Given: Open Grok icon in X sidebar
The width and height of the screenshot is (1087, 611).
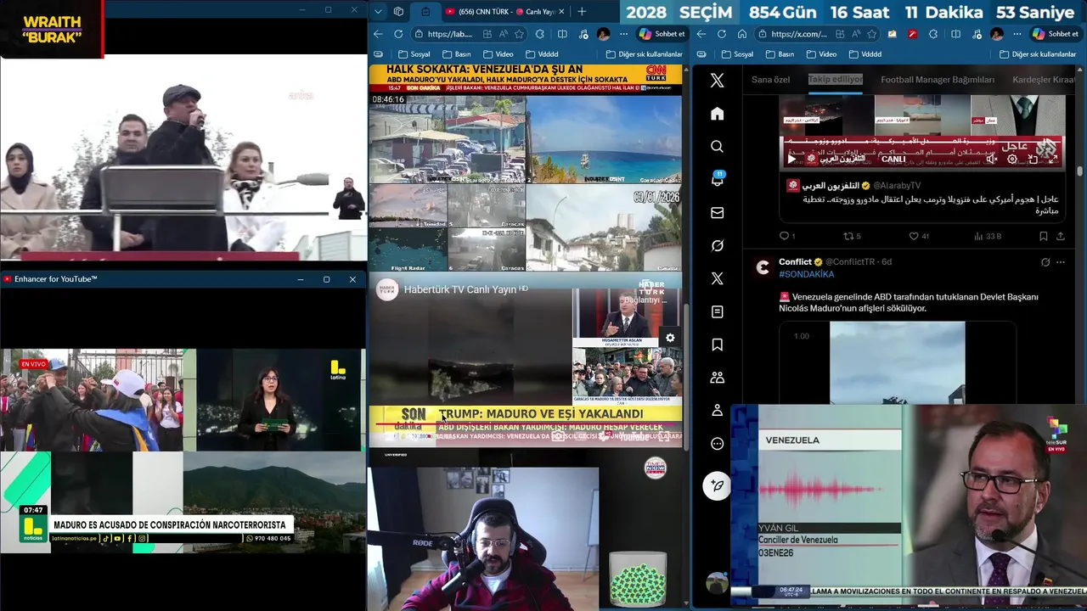Looking at the screenshot, I should click(x=717, y=246).
